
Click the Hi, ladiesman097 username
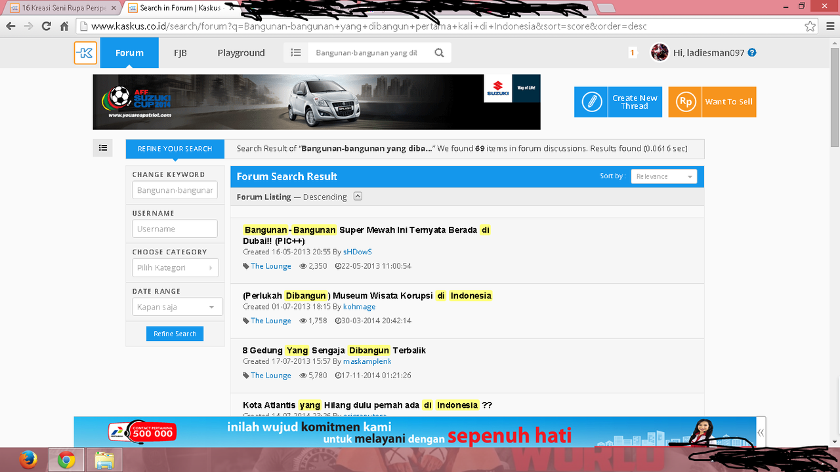point(709,52)
